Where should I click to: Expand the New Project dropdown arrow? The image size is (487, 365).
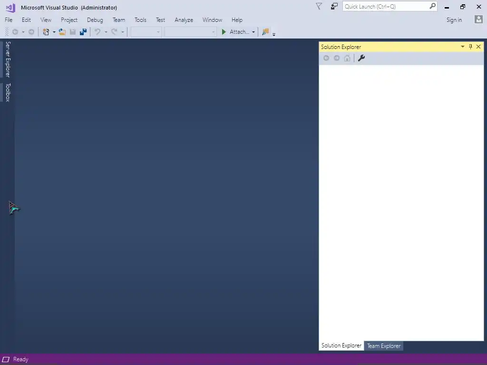coord(54,32)
